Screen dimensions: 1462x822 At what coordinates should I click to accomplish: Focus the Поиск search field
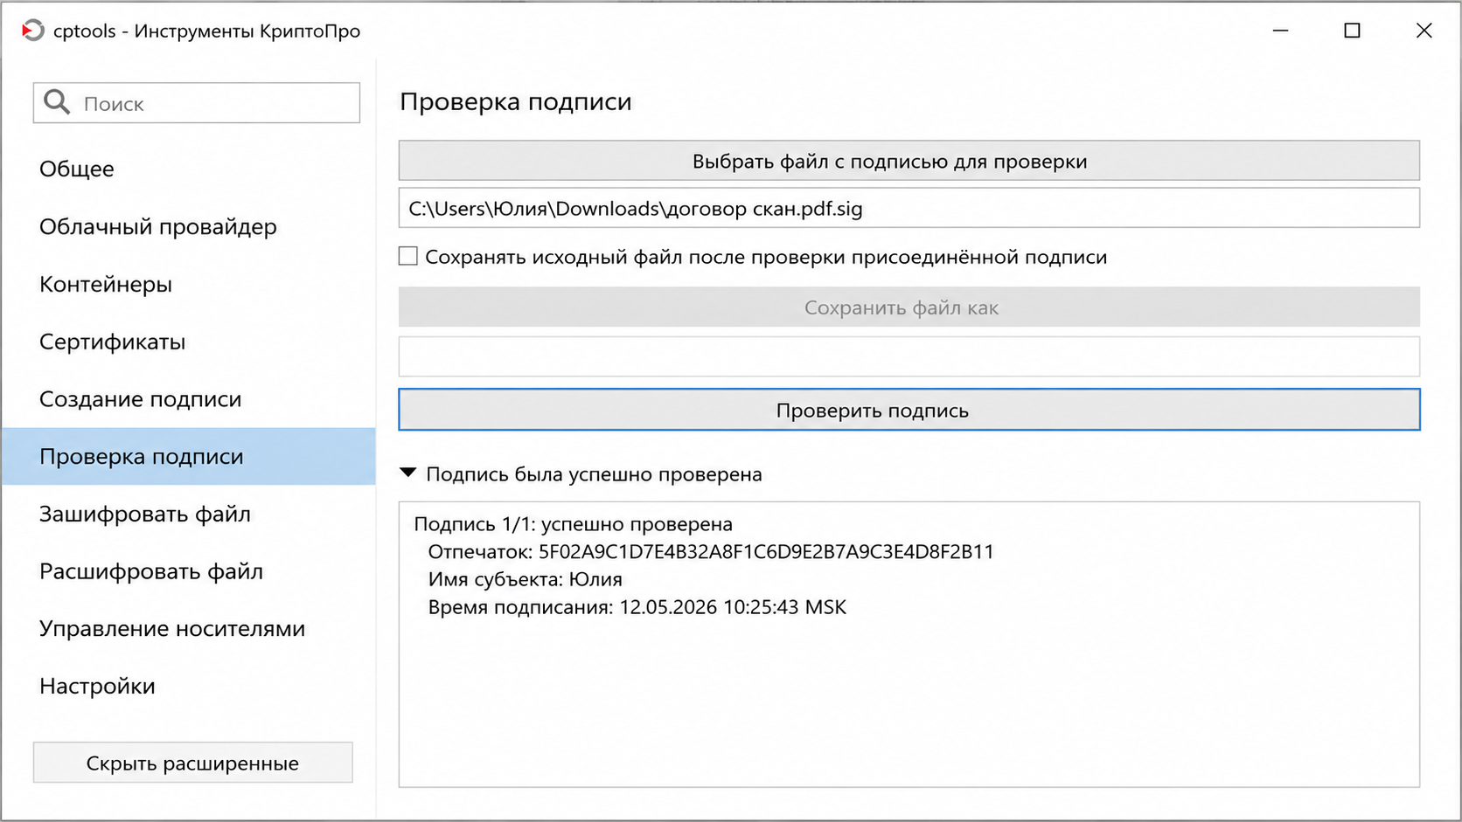197,103
